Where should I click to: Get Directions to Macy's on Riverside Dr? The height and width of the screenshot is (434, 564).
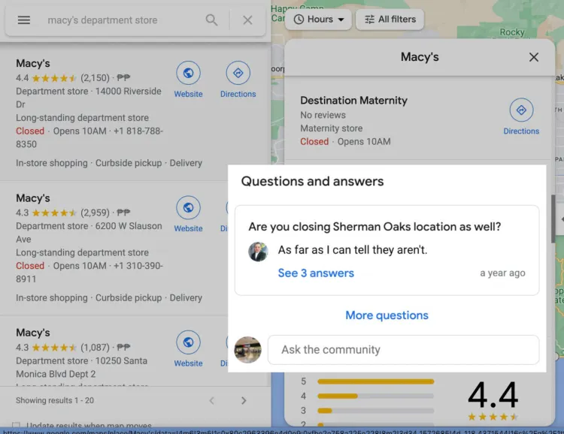(238, 80)
